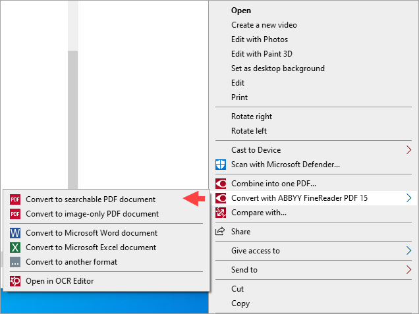This screenshot has width=419, height=314.
Task: Expand the Cast to Device submenu arrow
Action: coord(409,150)
